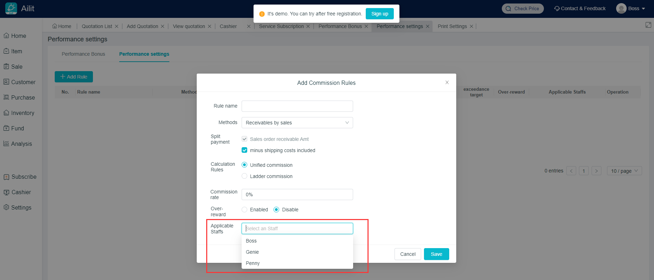Click the fullscreen expand icon at top right
Image resolution: width=654 pixels, height=280 pixels.
[x=648, y=25]
